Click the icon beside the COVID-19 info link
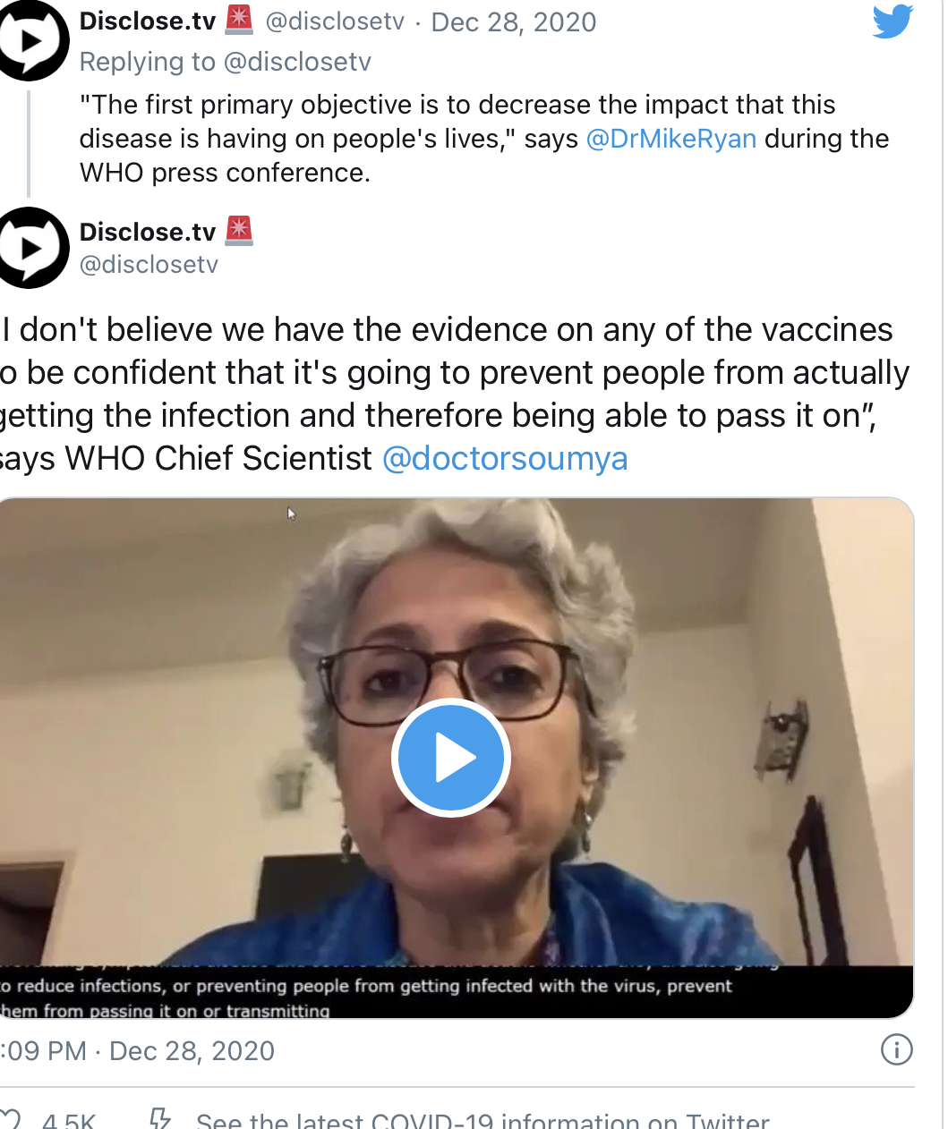 click(x=160, y=1118)
